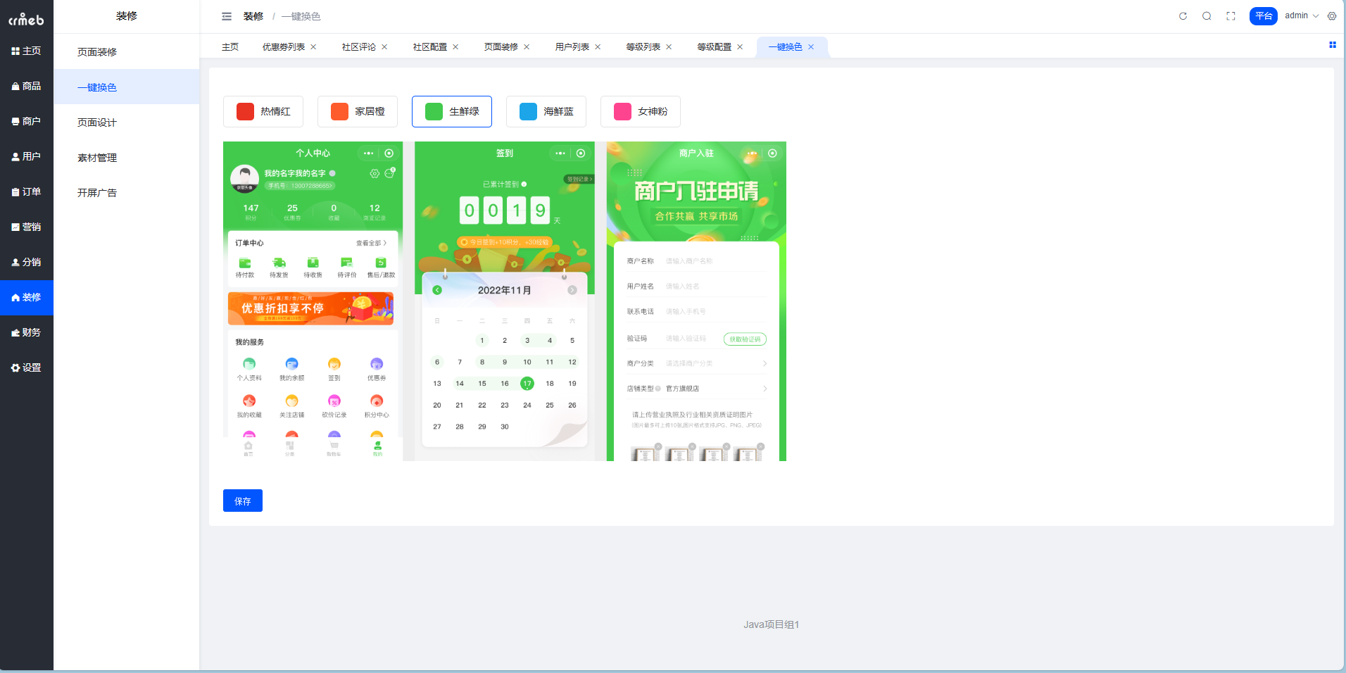Screen dimensions: 1346x673
Task: Switch to the 用户列表 tab
Action: coord(572,47)
